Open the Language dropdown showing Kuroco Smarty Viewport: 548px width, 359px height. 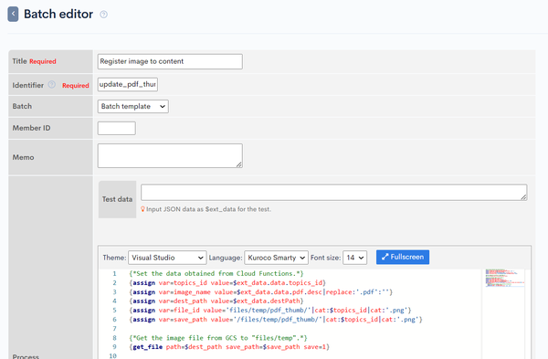point(276,258)
